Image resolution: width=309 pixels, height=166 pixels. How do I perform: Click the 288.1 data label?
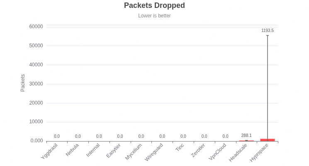[246, 136]
